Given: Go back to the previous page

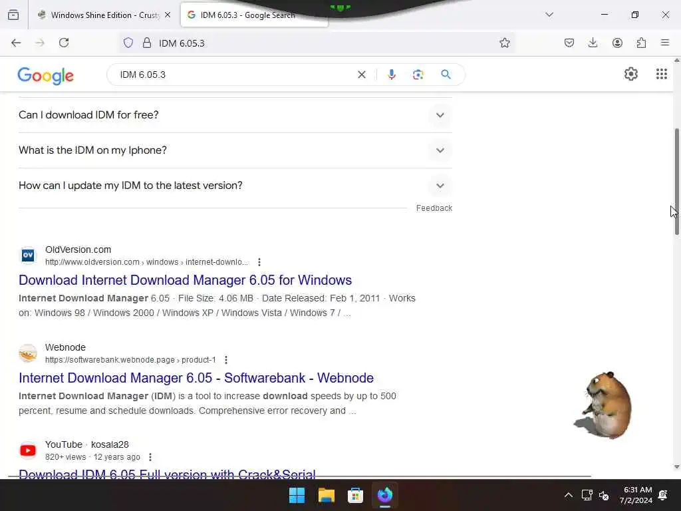Looking at the screenshot, I should coord(16,43).
